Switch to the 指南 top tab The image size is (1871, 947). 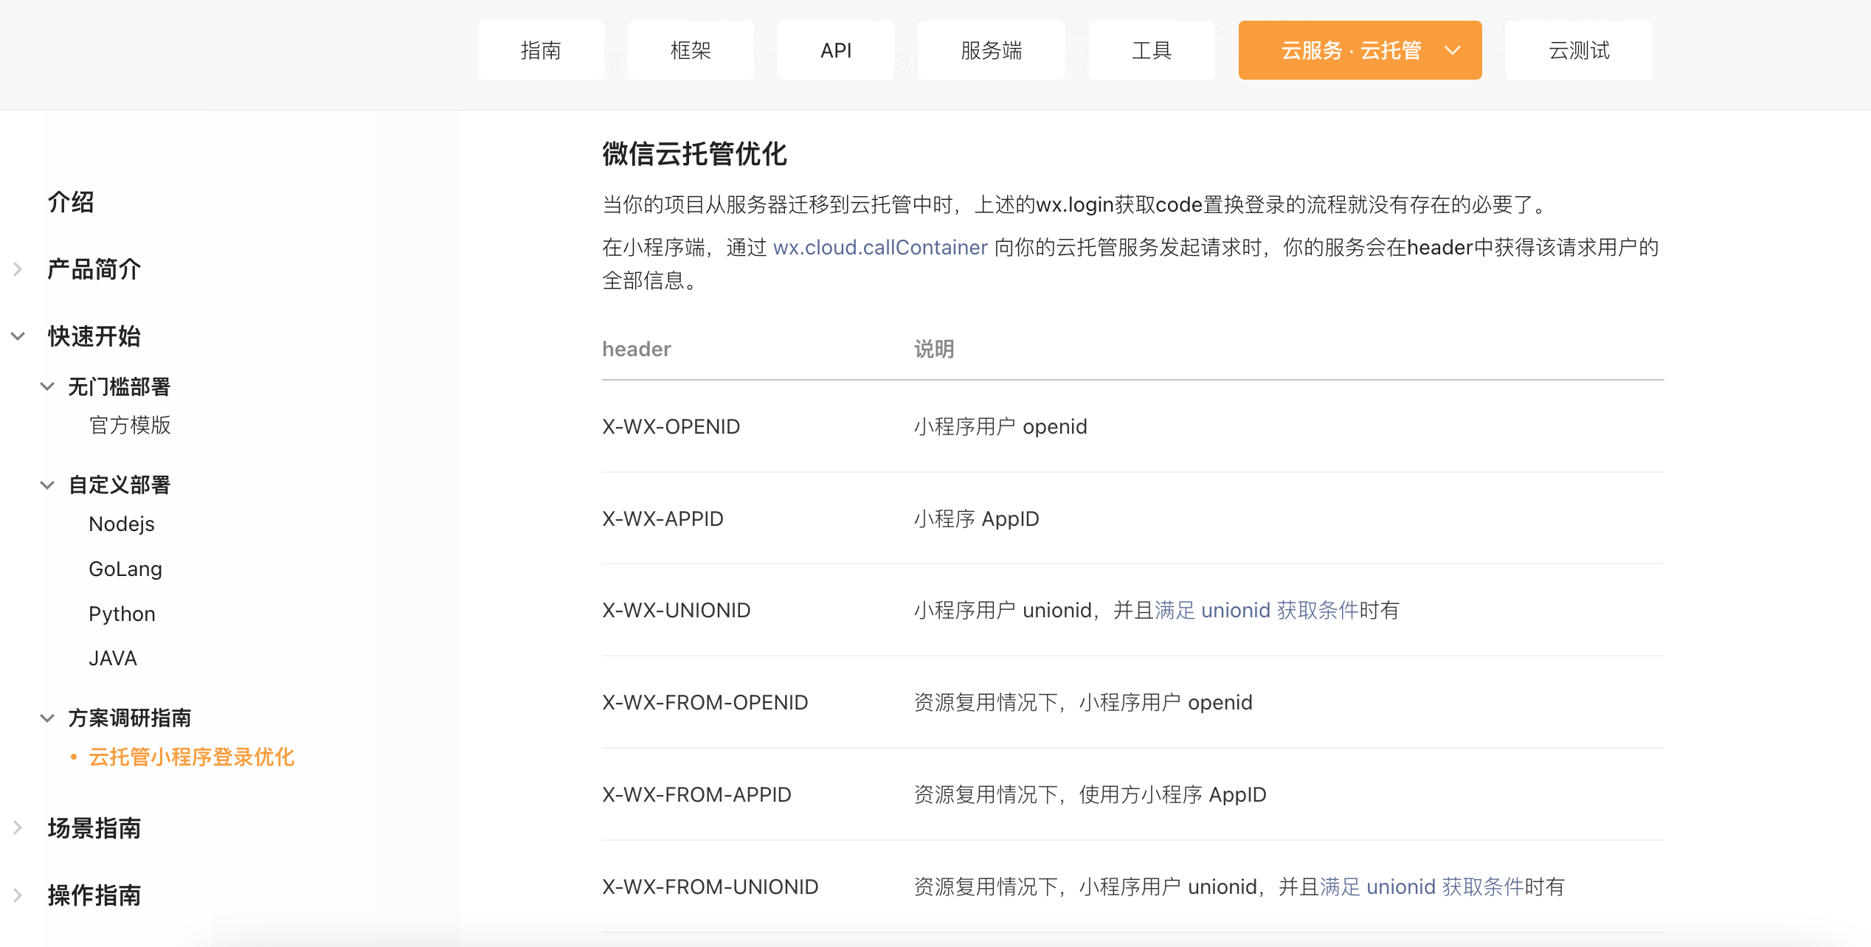coord(540,50)
